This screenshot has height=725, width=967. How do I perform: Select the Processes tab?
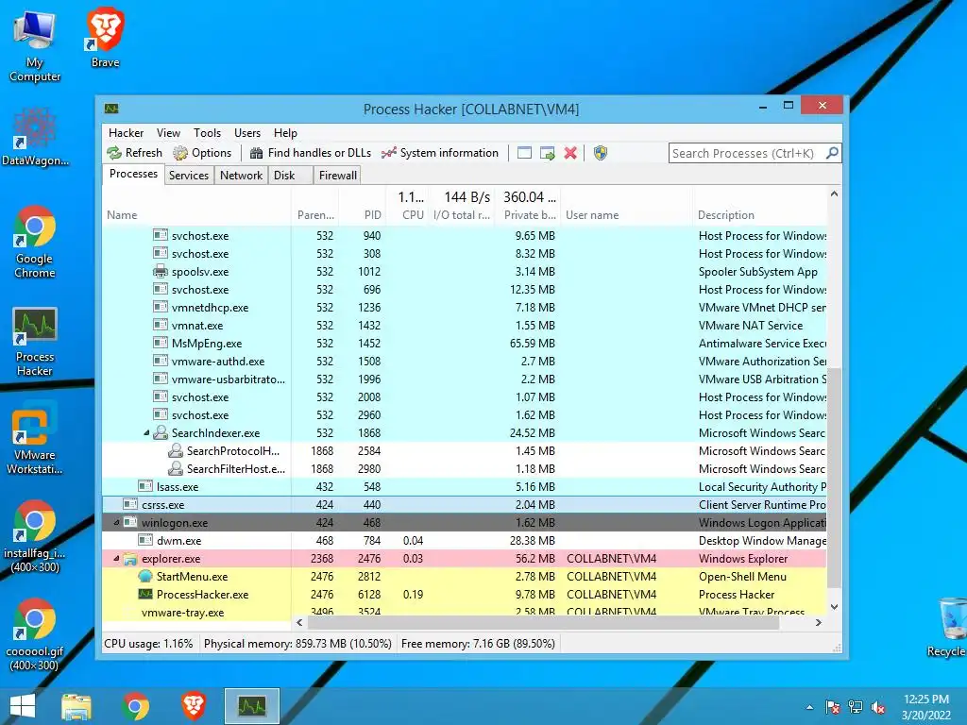(133, 174)
